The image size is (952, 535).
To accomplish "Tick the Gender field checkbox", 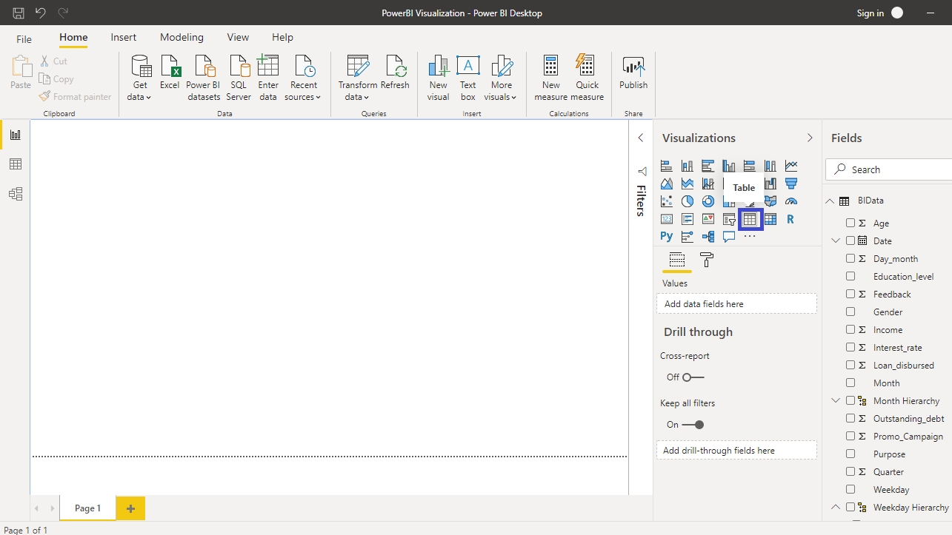I will tap(851, 312).
